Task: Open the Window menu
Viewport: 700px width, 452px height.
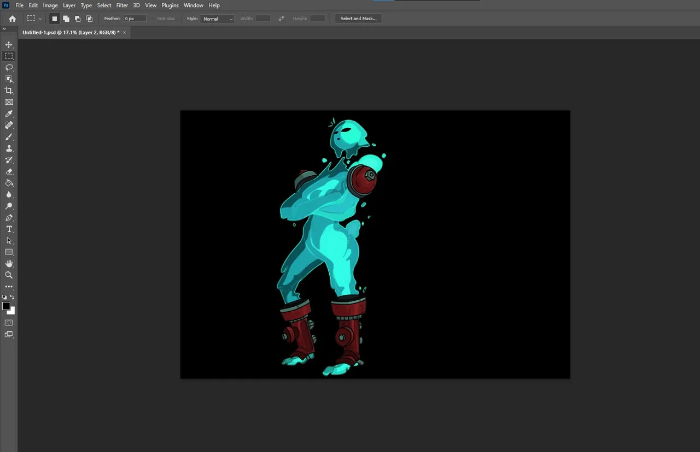Action: [194, 5]
